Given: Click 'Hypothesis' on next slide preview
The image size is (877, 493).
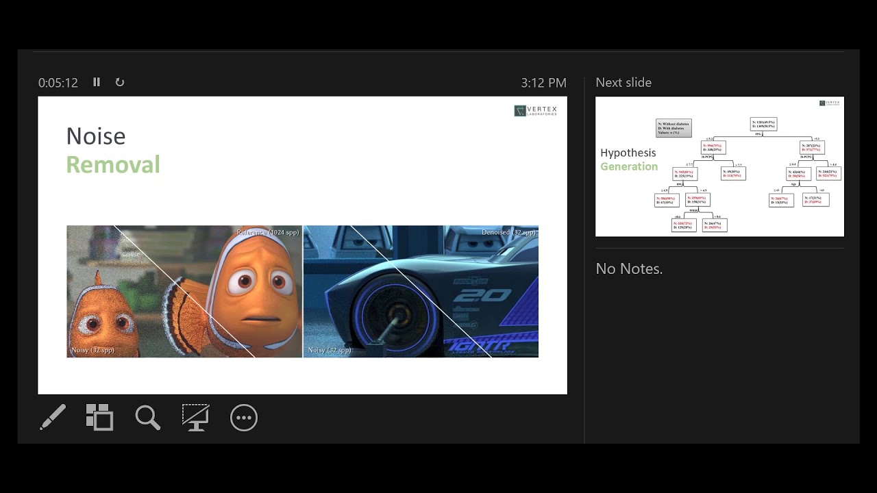Looking at the screenshot, I should (628, 153).
